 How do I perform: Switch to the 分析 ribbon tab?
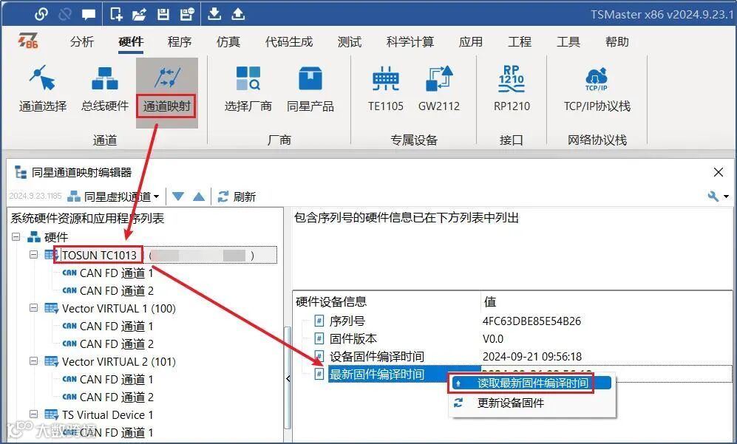(x=82, y=42)
